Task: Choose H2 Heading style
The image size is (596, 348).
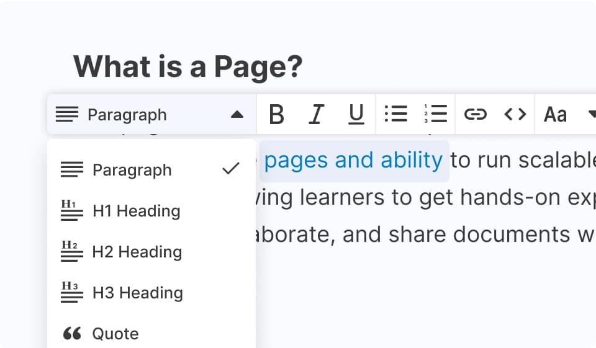Action: click(x=137, y=252)
